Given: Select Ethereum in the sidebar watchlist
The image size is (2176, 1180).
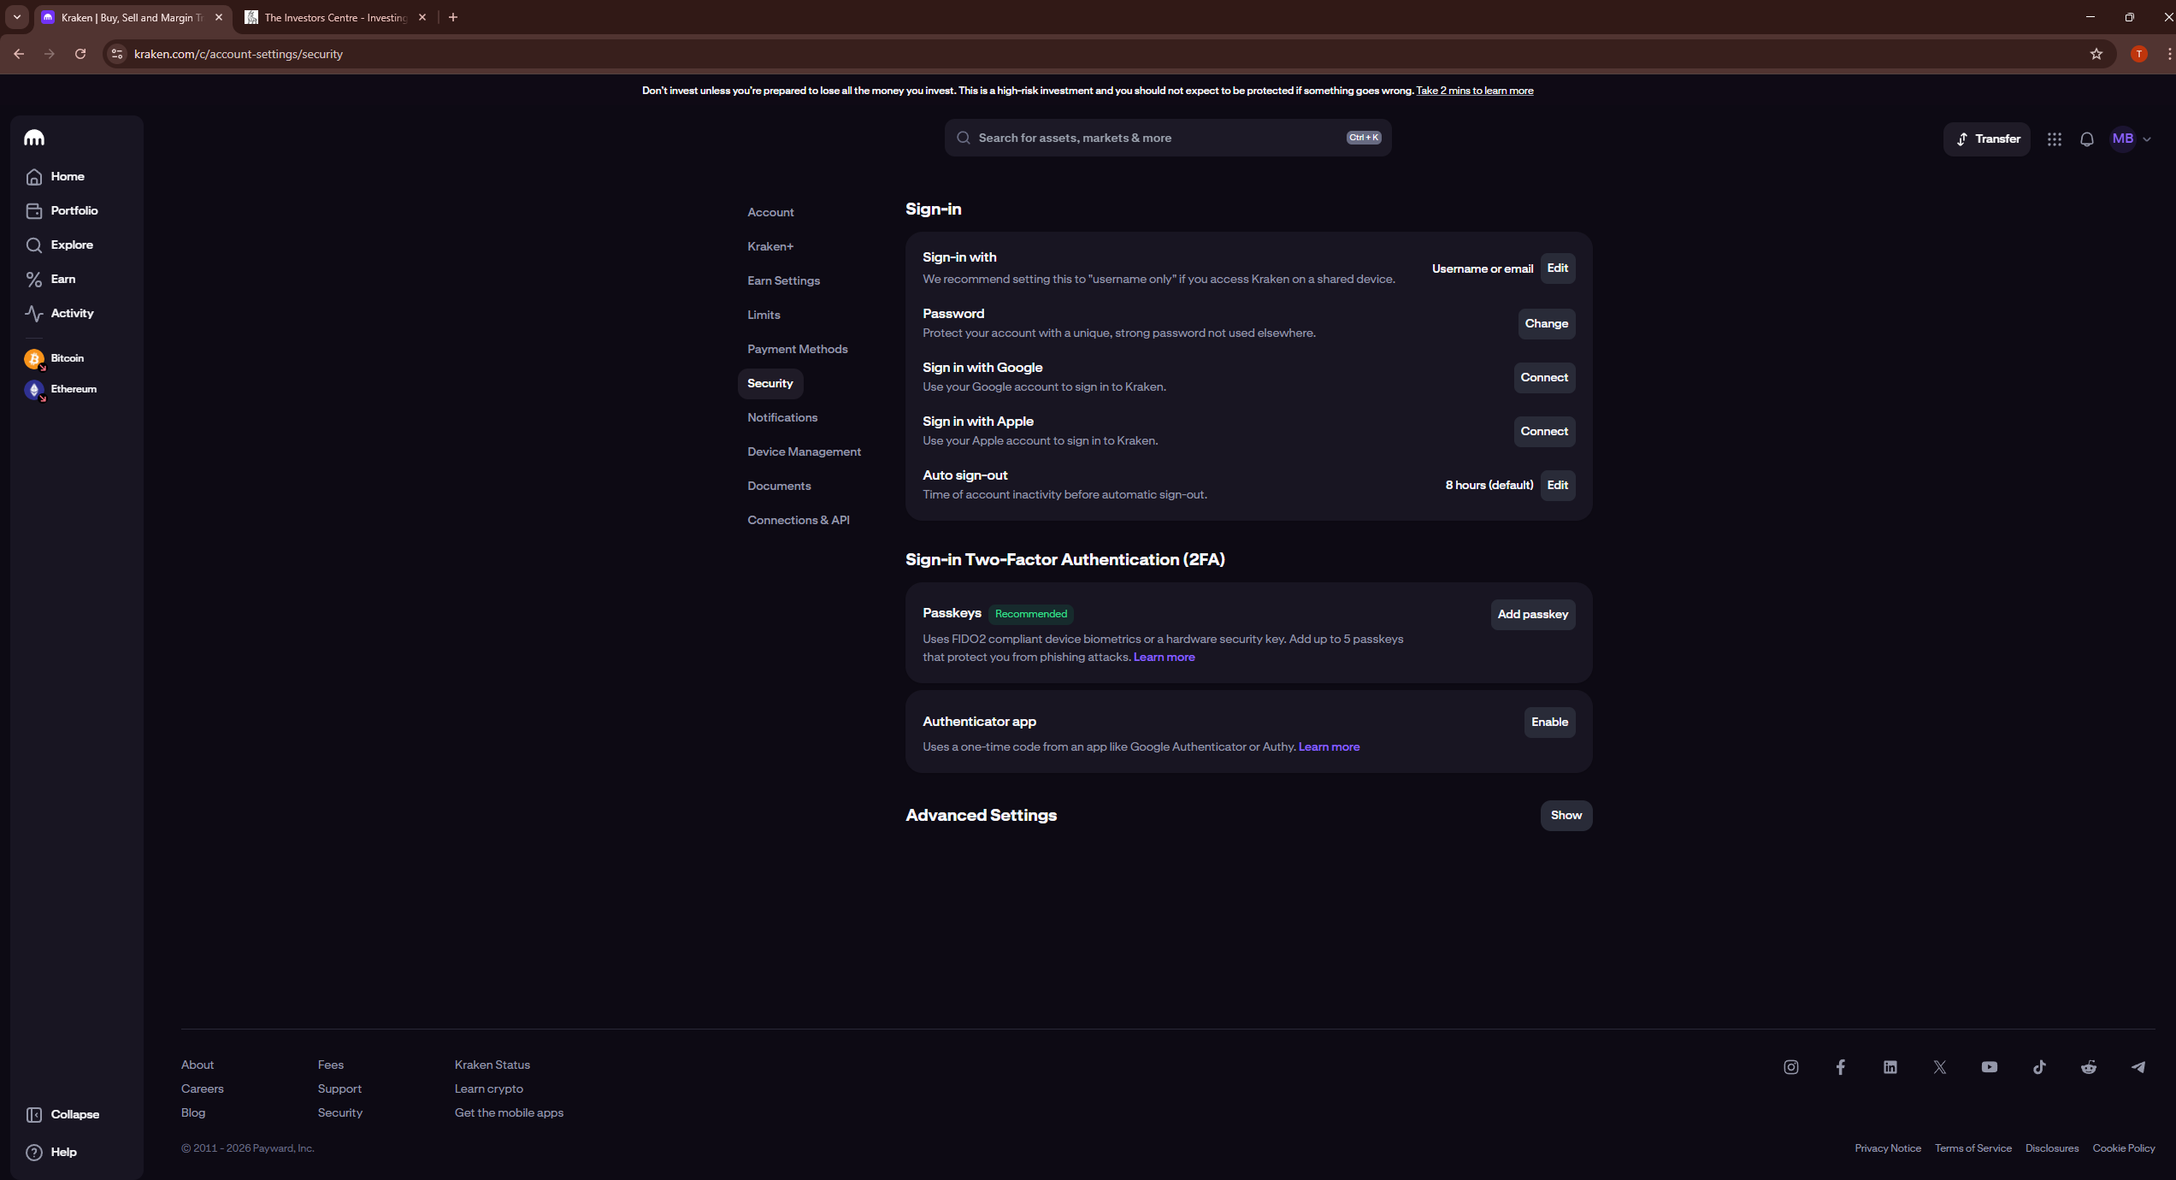Looking at the screenshot, I should (61, 389).
